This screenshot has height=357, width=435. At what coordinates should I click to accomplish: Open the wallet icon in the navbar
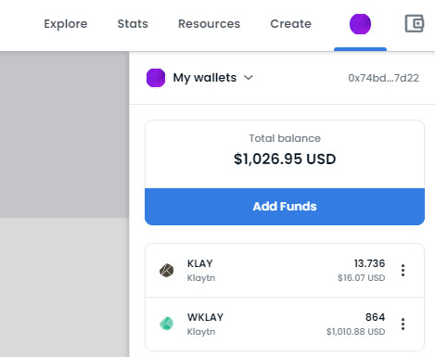[x=415, y=24]
